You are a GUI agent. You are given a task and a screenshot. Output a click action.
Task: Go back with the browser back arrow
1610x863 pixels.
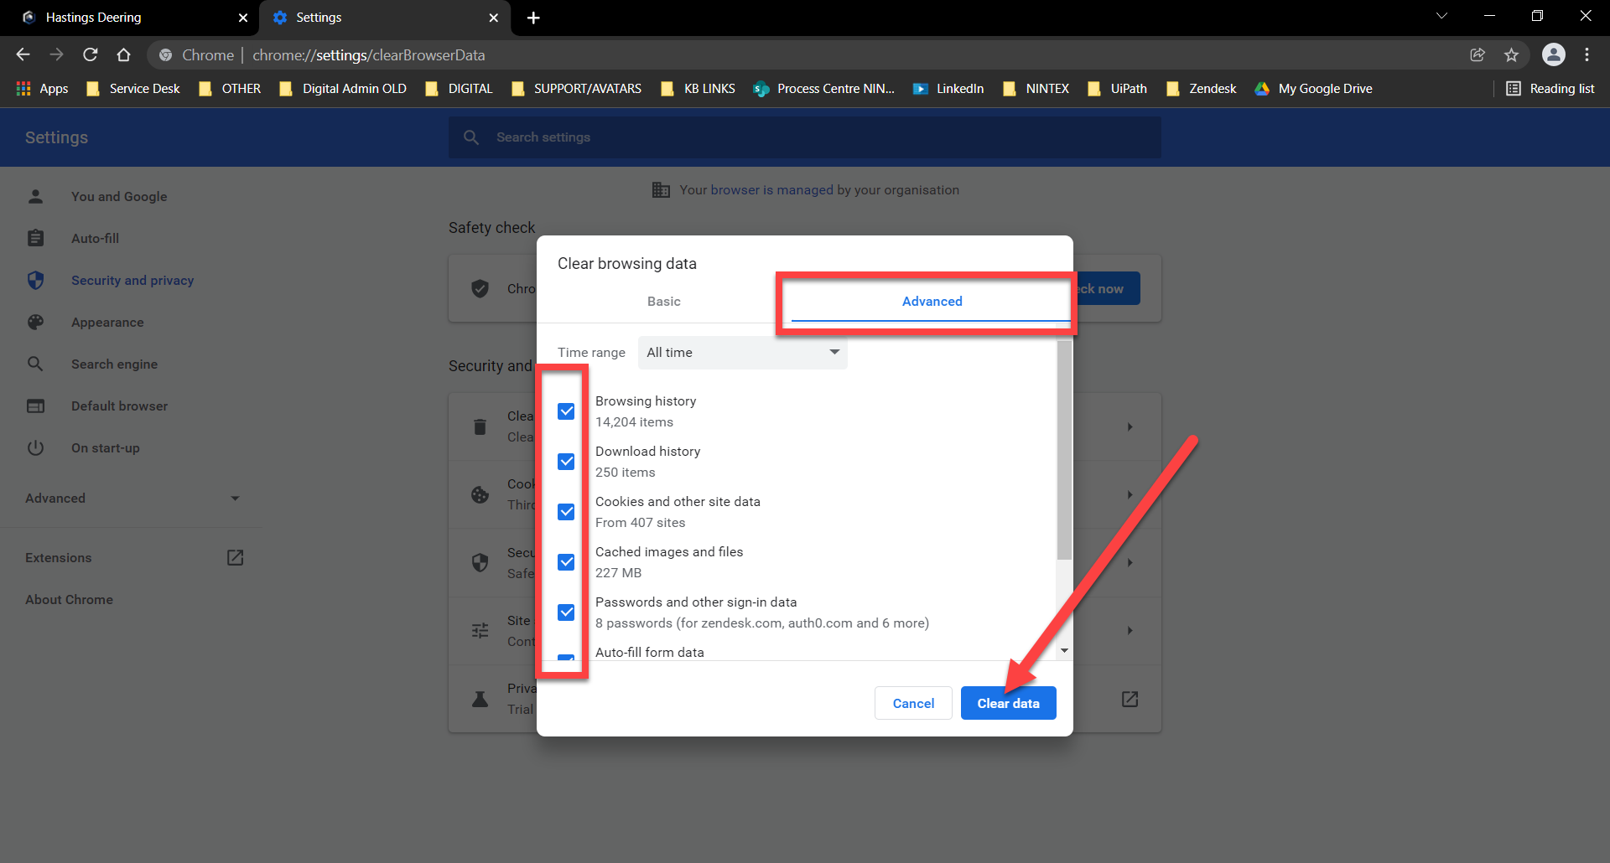coord(23,54)
